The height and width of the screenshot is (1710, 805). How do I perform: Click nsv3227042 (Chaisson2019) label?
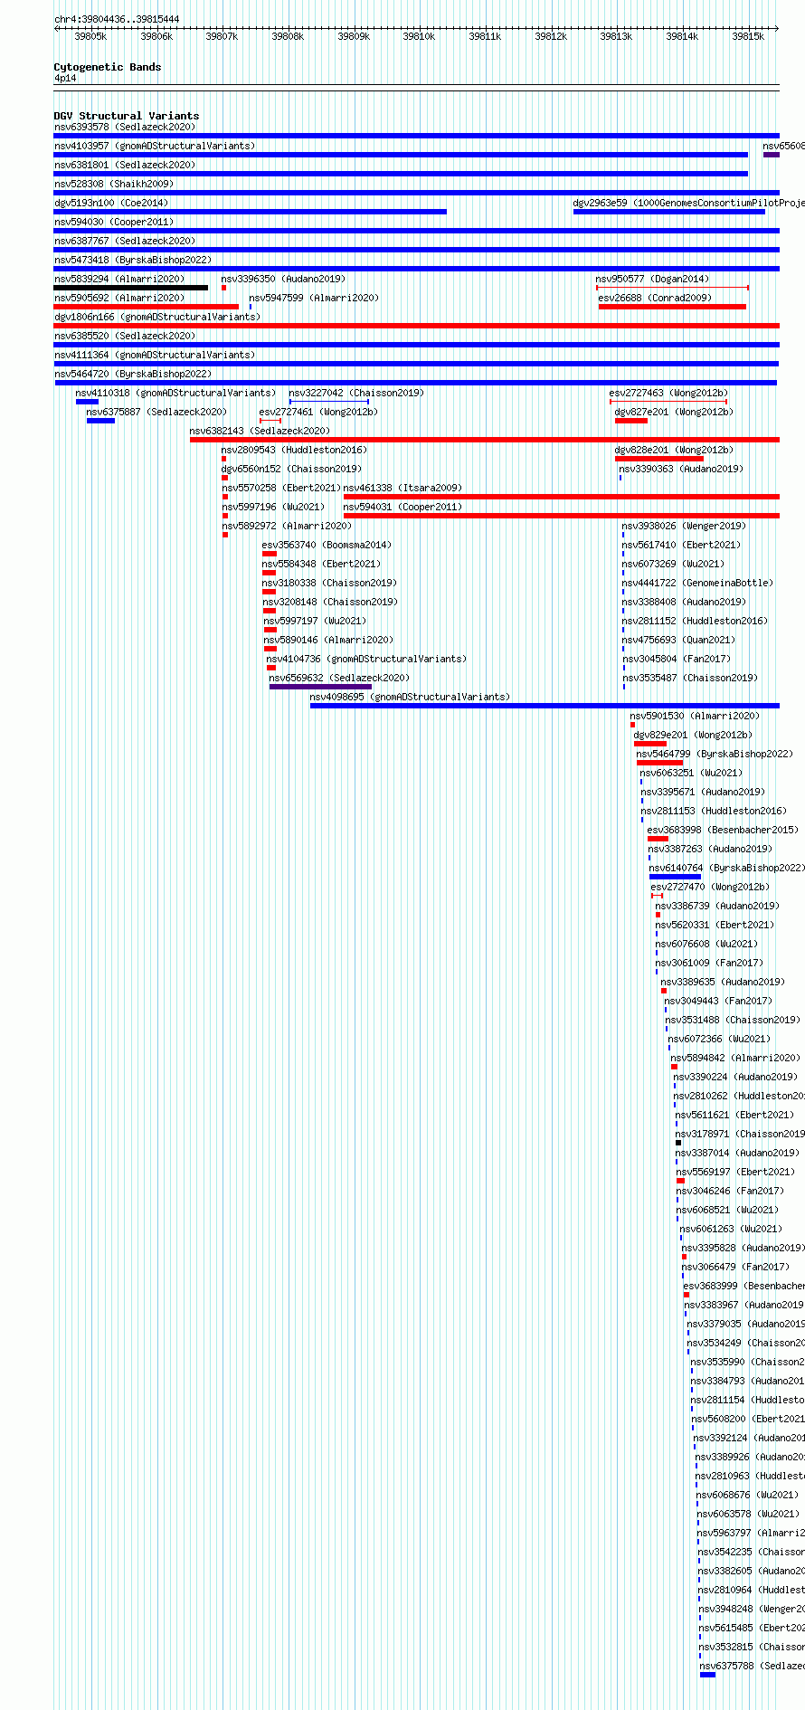[356, 393]
